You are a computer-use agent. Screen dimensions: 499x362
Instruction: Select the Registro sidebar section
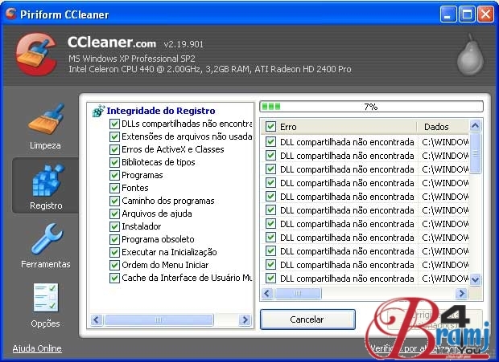coord(46,185)
